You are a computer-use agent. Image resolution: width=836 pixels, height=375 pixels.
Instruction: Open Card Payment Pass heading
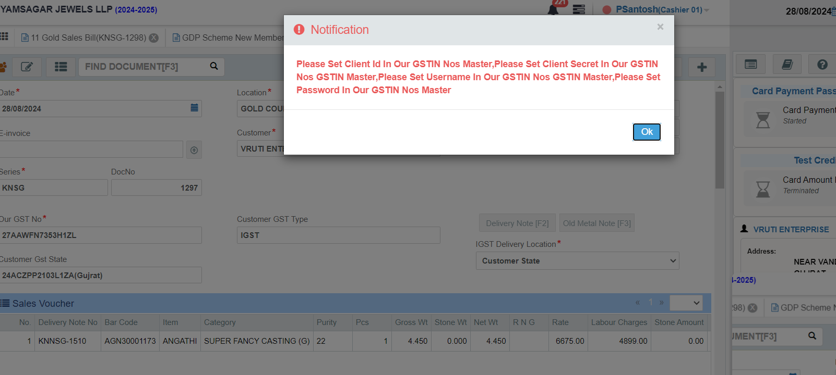[x=794, y=91]
